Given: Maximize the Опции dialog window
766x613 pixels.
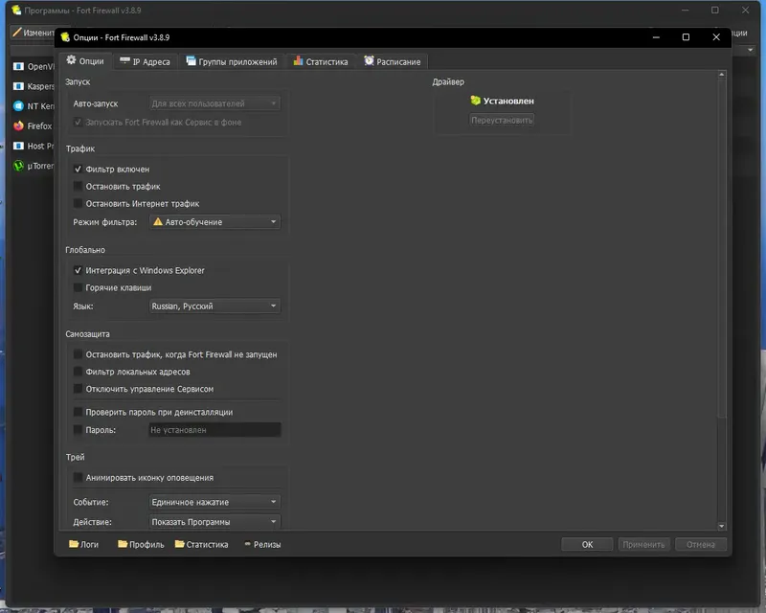Looking at the screenshot, I should 686,37.
